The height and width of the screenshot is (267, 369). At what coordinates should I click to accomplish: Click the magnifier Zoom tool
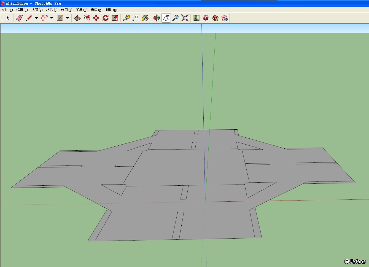pos(175,18)
